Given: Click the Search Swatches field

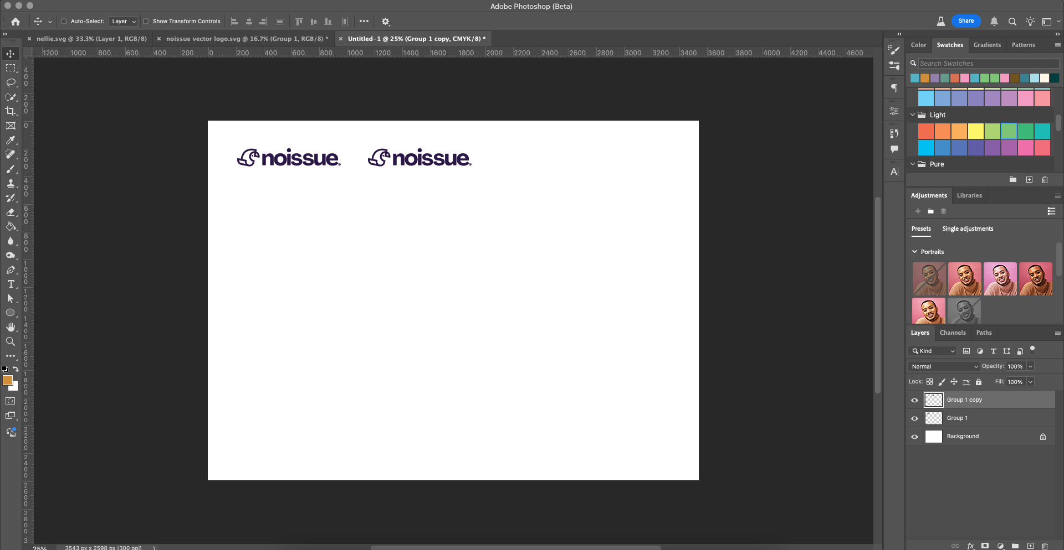Looking at the screenshot, I should 988,64.
